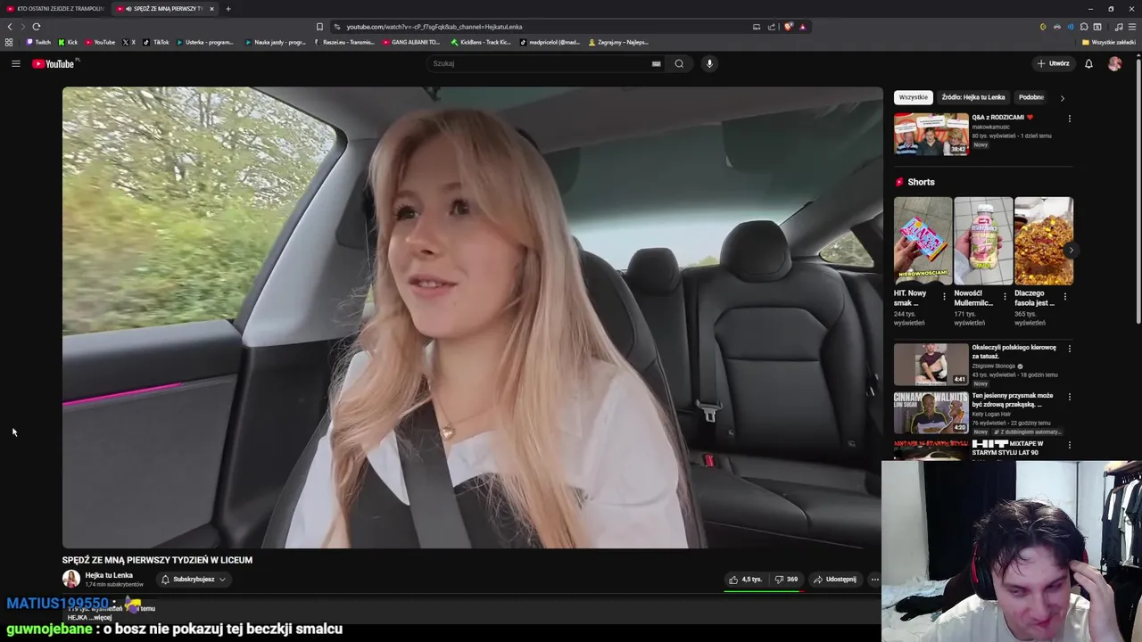
Task: Open the Dlaczego fasola jest short
Action: (x=1044, y=241)
